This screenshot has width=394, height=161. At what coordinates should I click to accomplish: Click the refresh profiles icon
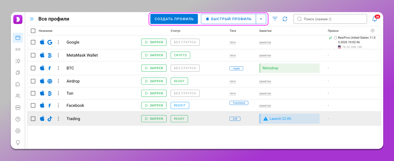(x=285, y=19)
